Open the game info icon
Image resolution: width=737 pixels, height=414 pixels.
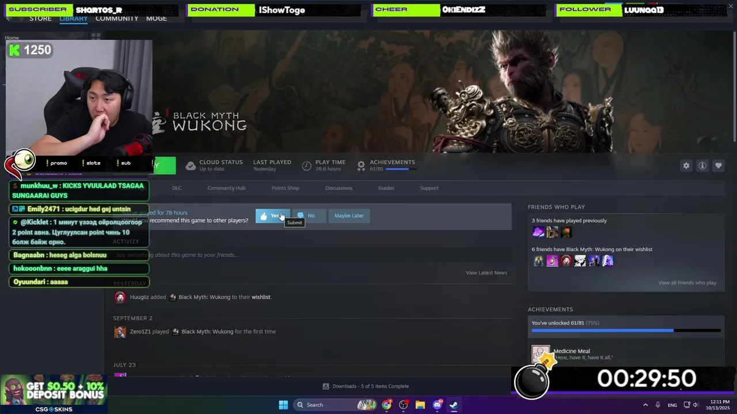coord(702,166)
